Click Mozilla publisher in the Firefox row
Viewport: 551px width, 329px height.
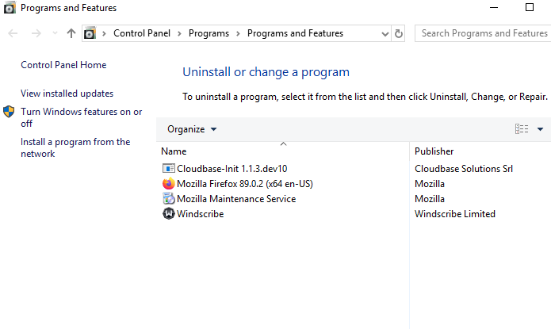pos(430,184)
